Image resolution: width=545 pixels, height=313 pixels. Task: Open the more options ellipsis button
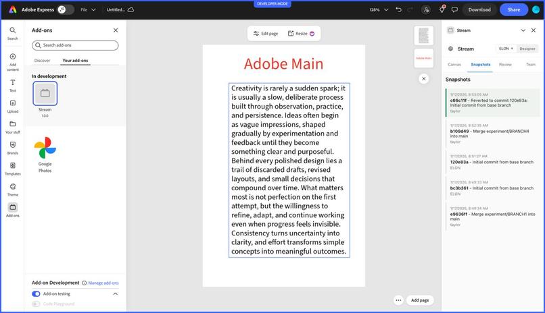[x=398, y=300]
